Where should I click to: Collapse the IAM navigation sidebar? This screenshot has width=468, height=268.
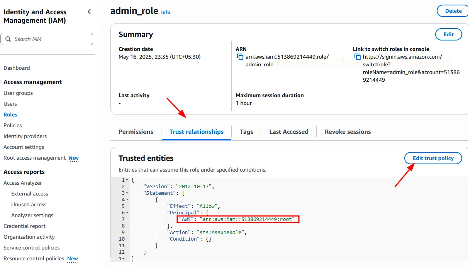[x=89, y=12]
